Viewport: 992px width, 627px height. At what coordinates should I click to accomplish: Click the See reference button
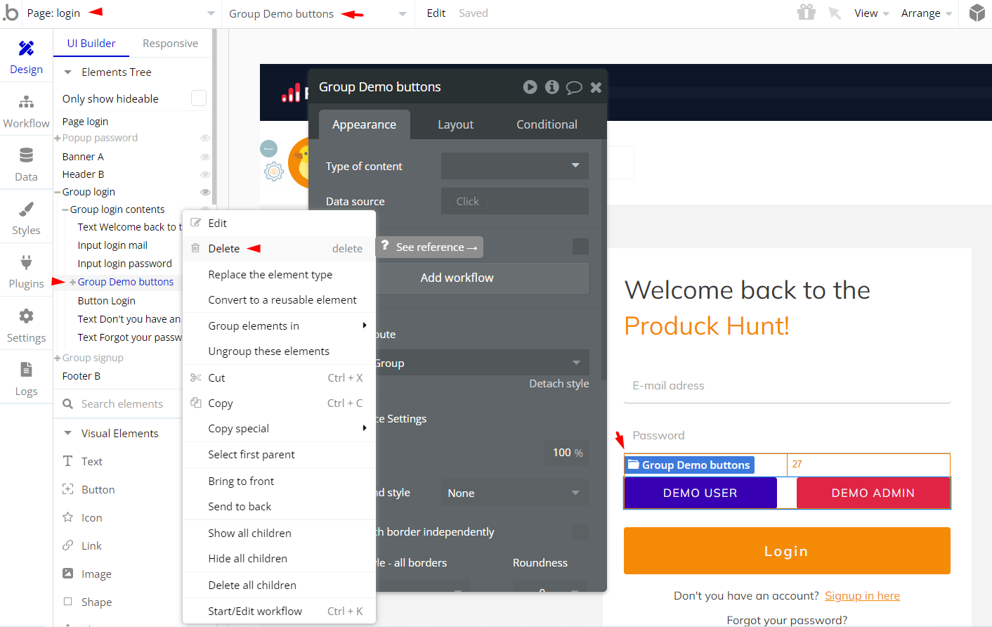click(x=429, y=247)
